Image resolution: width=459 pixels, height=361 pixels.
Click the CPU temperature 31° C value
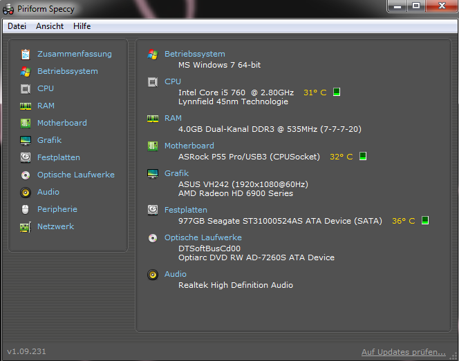click(x=315, y=92)
